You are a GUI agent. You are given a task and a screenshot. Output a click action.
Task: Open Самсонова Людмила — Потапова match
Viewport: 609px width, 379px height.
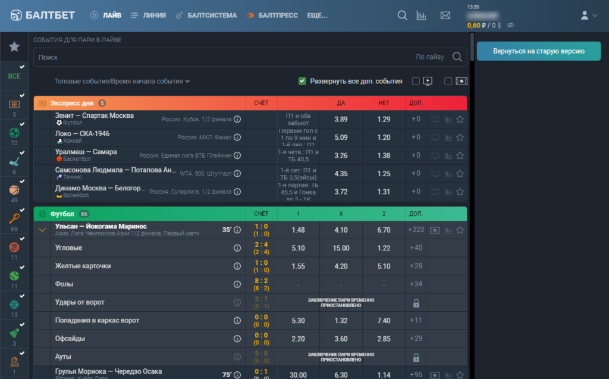[115, 170]
